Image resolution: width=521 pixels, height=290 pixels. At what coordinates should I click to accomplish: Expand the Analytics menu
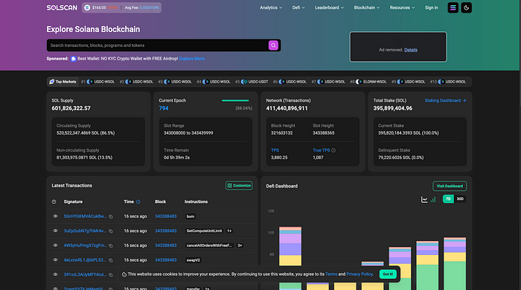click(271, 7)
